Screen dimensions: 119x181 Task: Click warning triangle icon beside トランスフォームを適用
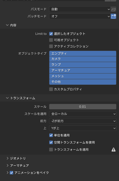coord(114,150)
